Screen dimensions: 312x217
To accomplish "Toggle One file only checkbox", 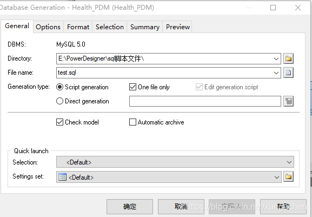I will pyautogui.click(x=132, y=87).
